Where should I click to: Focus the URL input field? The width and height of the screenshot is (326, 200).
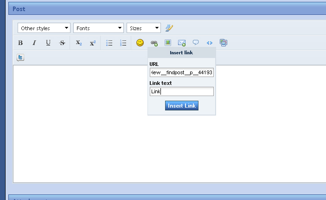click(x=182, y=72)
